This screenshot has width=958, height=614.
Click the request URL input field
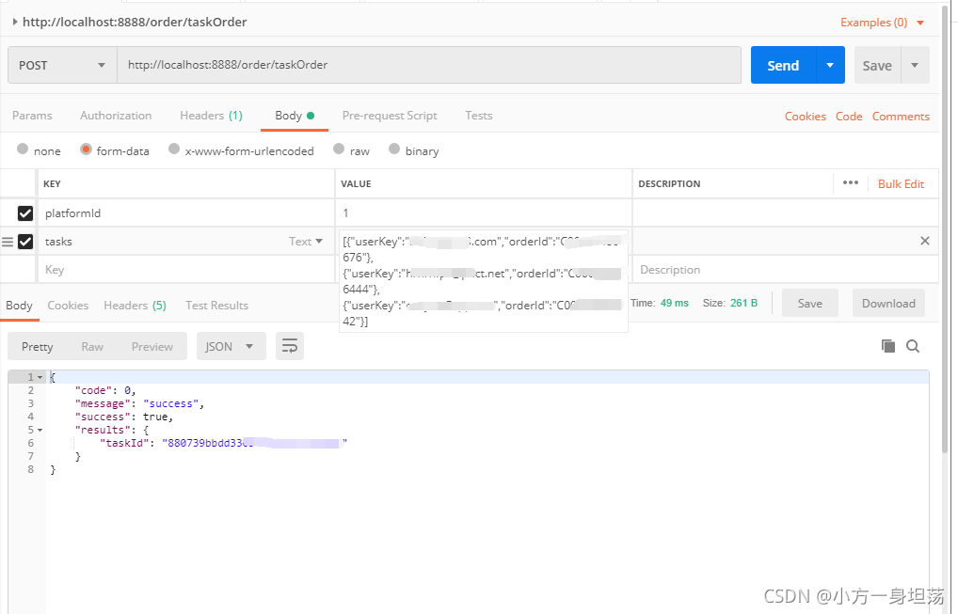(x=429, y=65)
